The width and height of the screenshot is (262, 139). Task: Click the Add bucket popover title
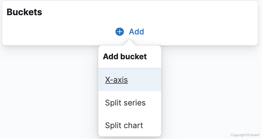tap(125, 56)
